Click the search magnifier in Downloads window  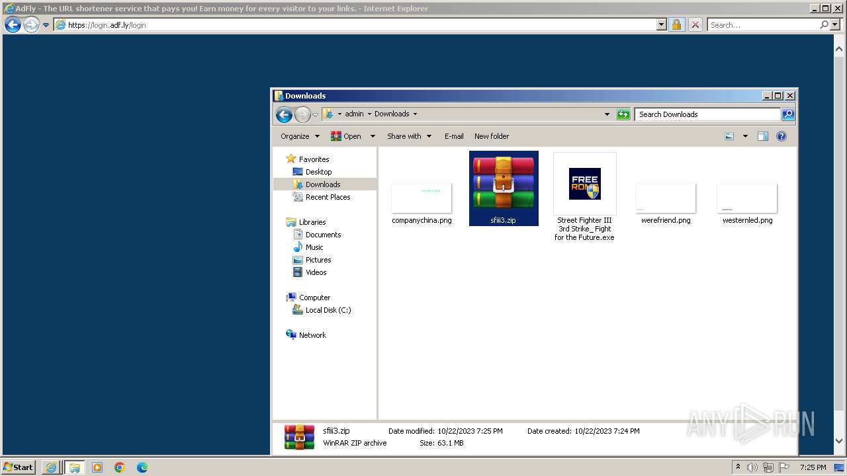pyautogui.click(x=787, y=114)
